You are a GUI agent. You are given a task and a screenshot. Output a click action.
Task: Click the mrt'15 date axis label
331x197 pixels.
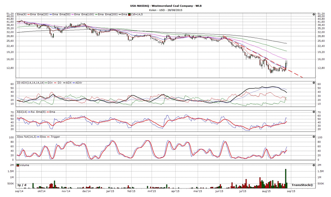pyautogui.click(x=151, y=191)
